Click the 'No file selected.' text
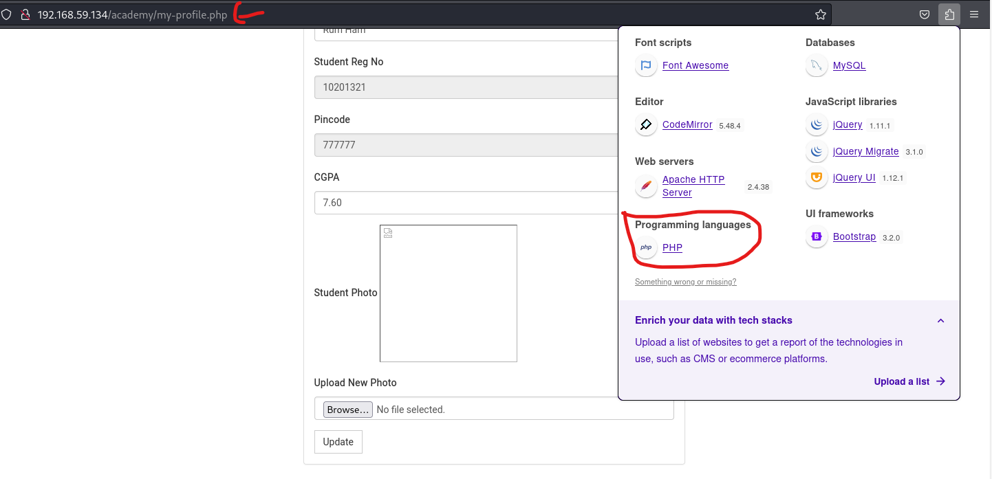The image size is (992, 479). (411, 410)
